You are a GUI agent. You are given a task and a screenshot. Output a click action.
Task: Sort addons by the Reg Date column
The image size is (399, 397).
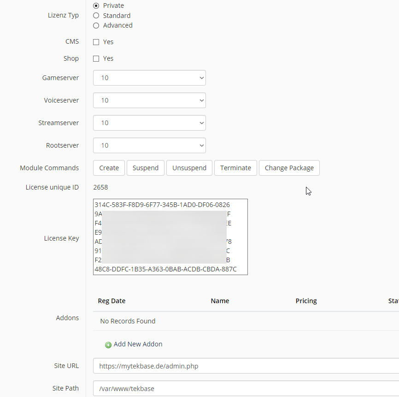pyautogui.click(x=111, y=301)
